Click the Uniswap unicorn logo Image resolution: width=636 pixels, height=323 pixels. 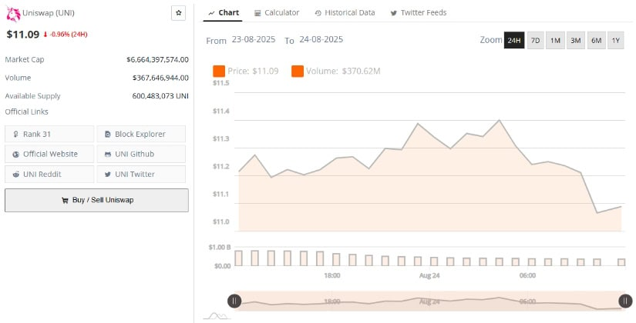13,14
